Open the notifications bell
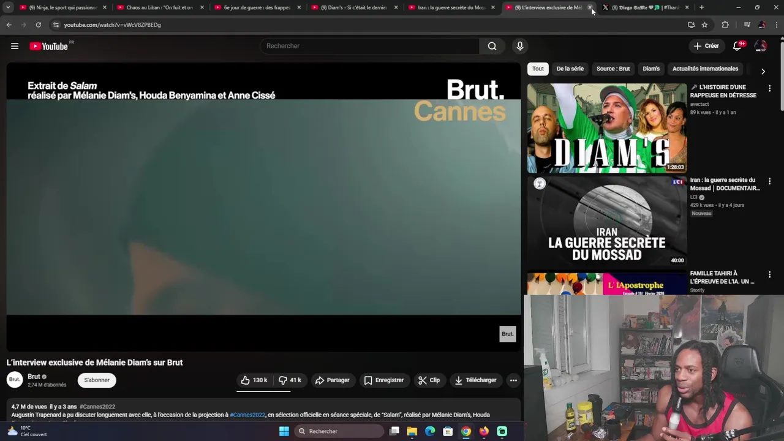 click(x=737, y=46)
